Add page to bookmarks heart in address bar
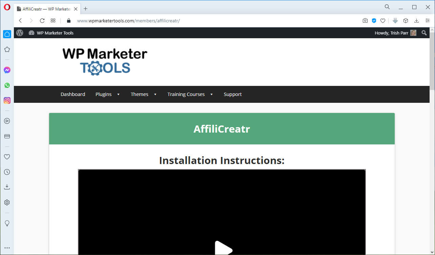This screenshot has height=255, width=435. [383, 21]
